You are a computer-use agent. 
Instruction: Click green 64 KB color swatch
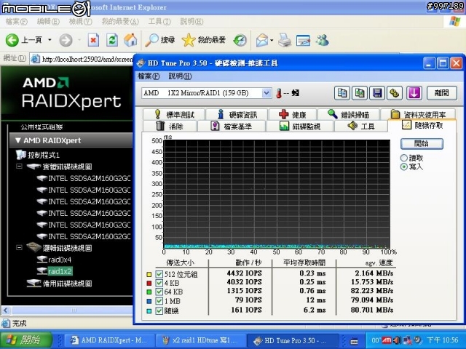(x=149, y=292)
